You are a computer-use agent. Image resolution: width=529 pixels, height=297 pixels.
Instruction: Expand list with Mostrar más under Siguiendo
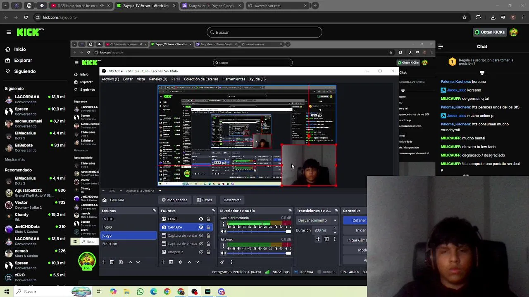click(15, 160)
